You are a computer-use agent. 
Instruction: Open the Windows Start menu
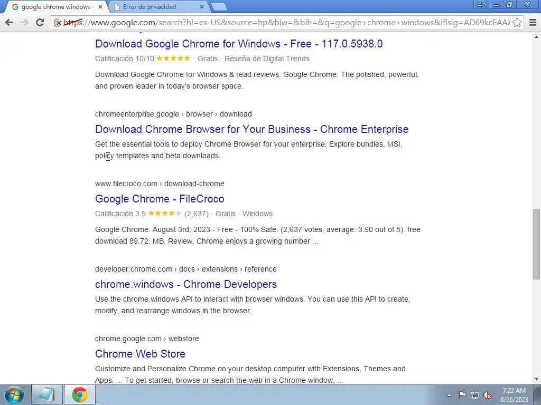pos(14,394)
